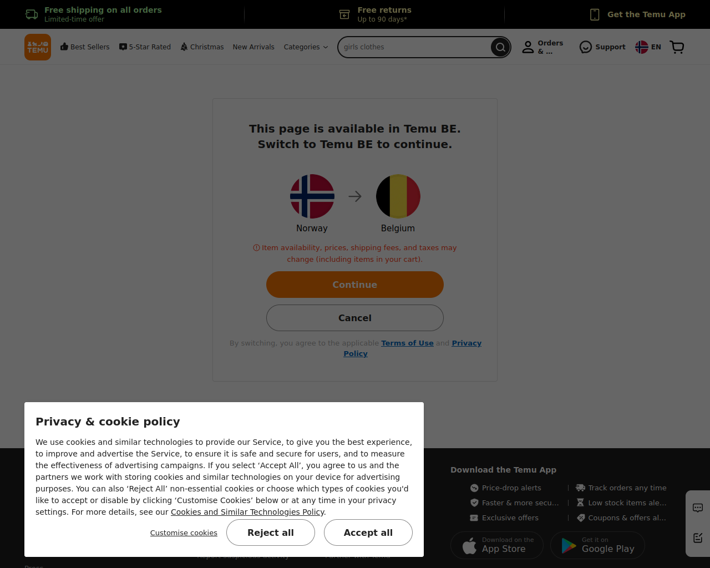The height and width of the screenshot is (568, 710).
Task: Accept all cookies
Action: click(x=368, y=532)
